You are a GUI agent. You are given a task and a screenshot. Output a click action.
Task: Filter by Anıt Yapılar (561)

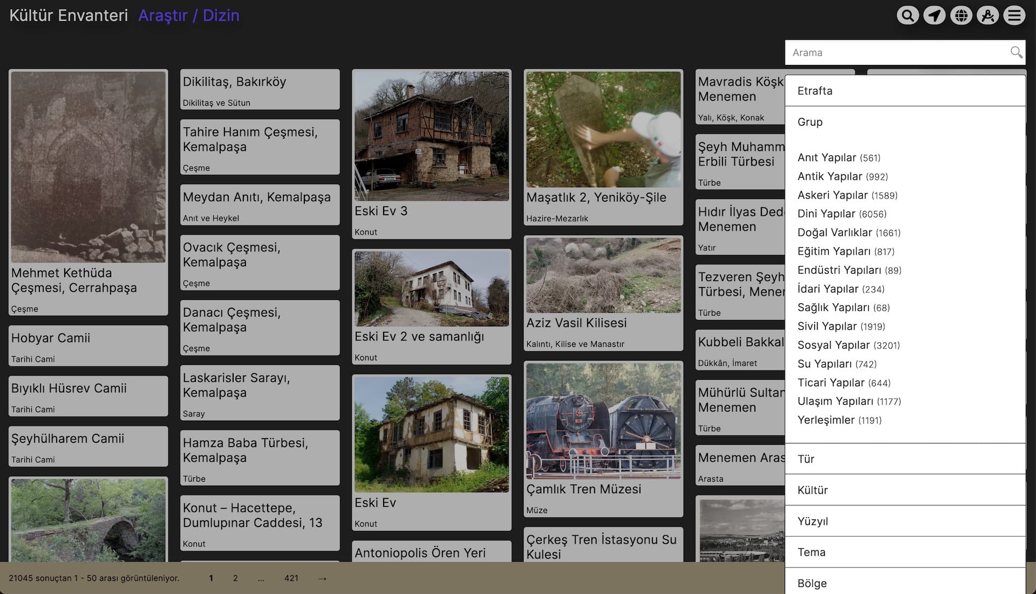pos(839,158)
